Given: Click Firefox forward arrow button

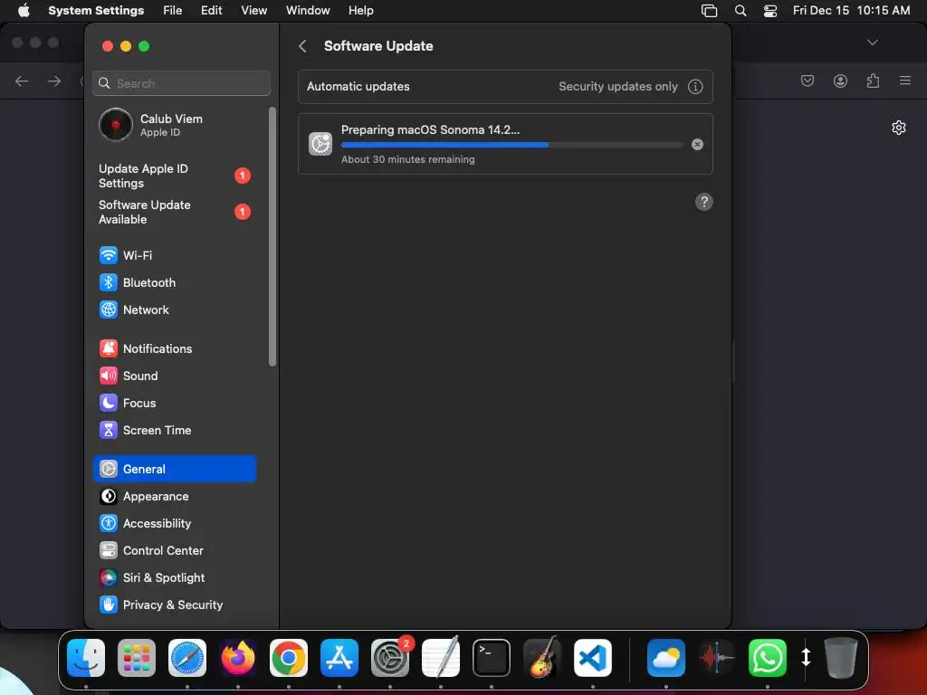Looking at the screenshot, I should (x=53, y=81).
